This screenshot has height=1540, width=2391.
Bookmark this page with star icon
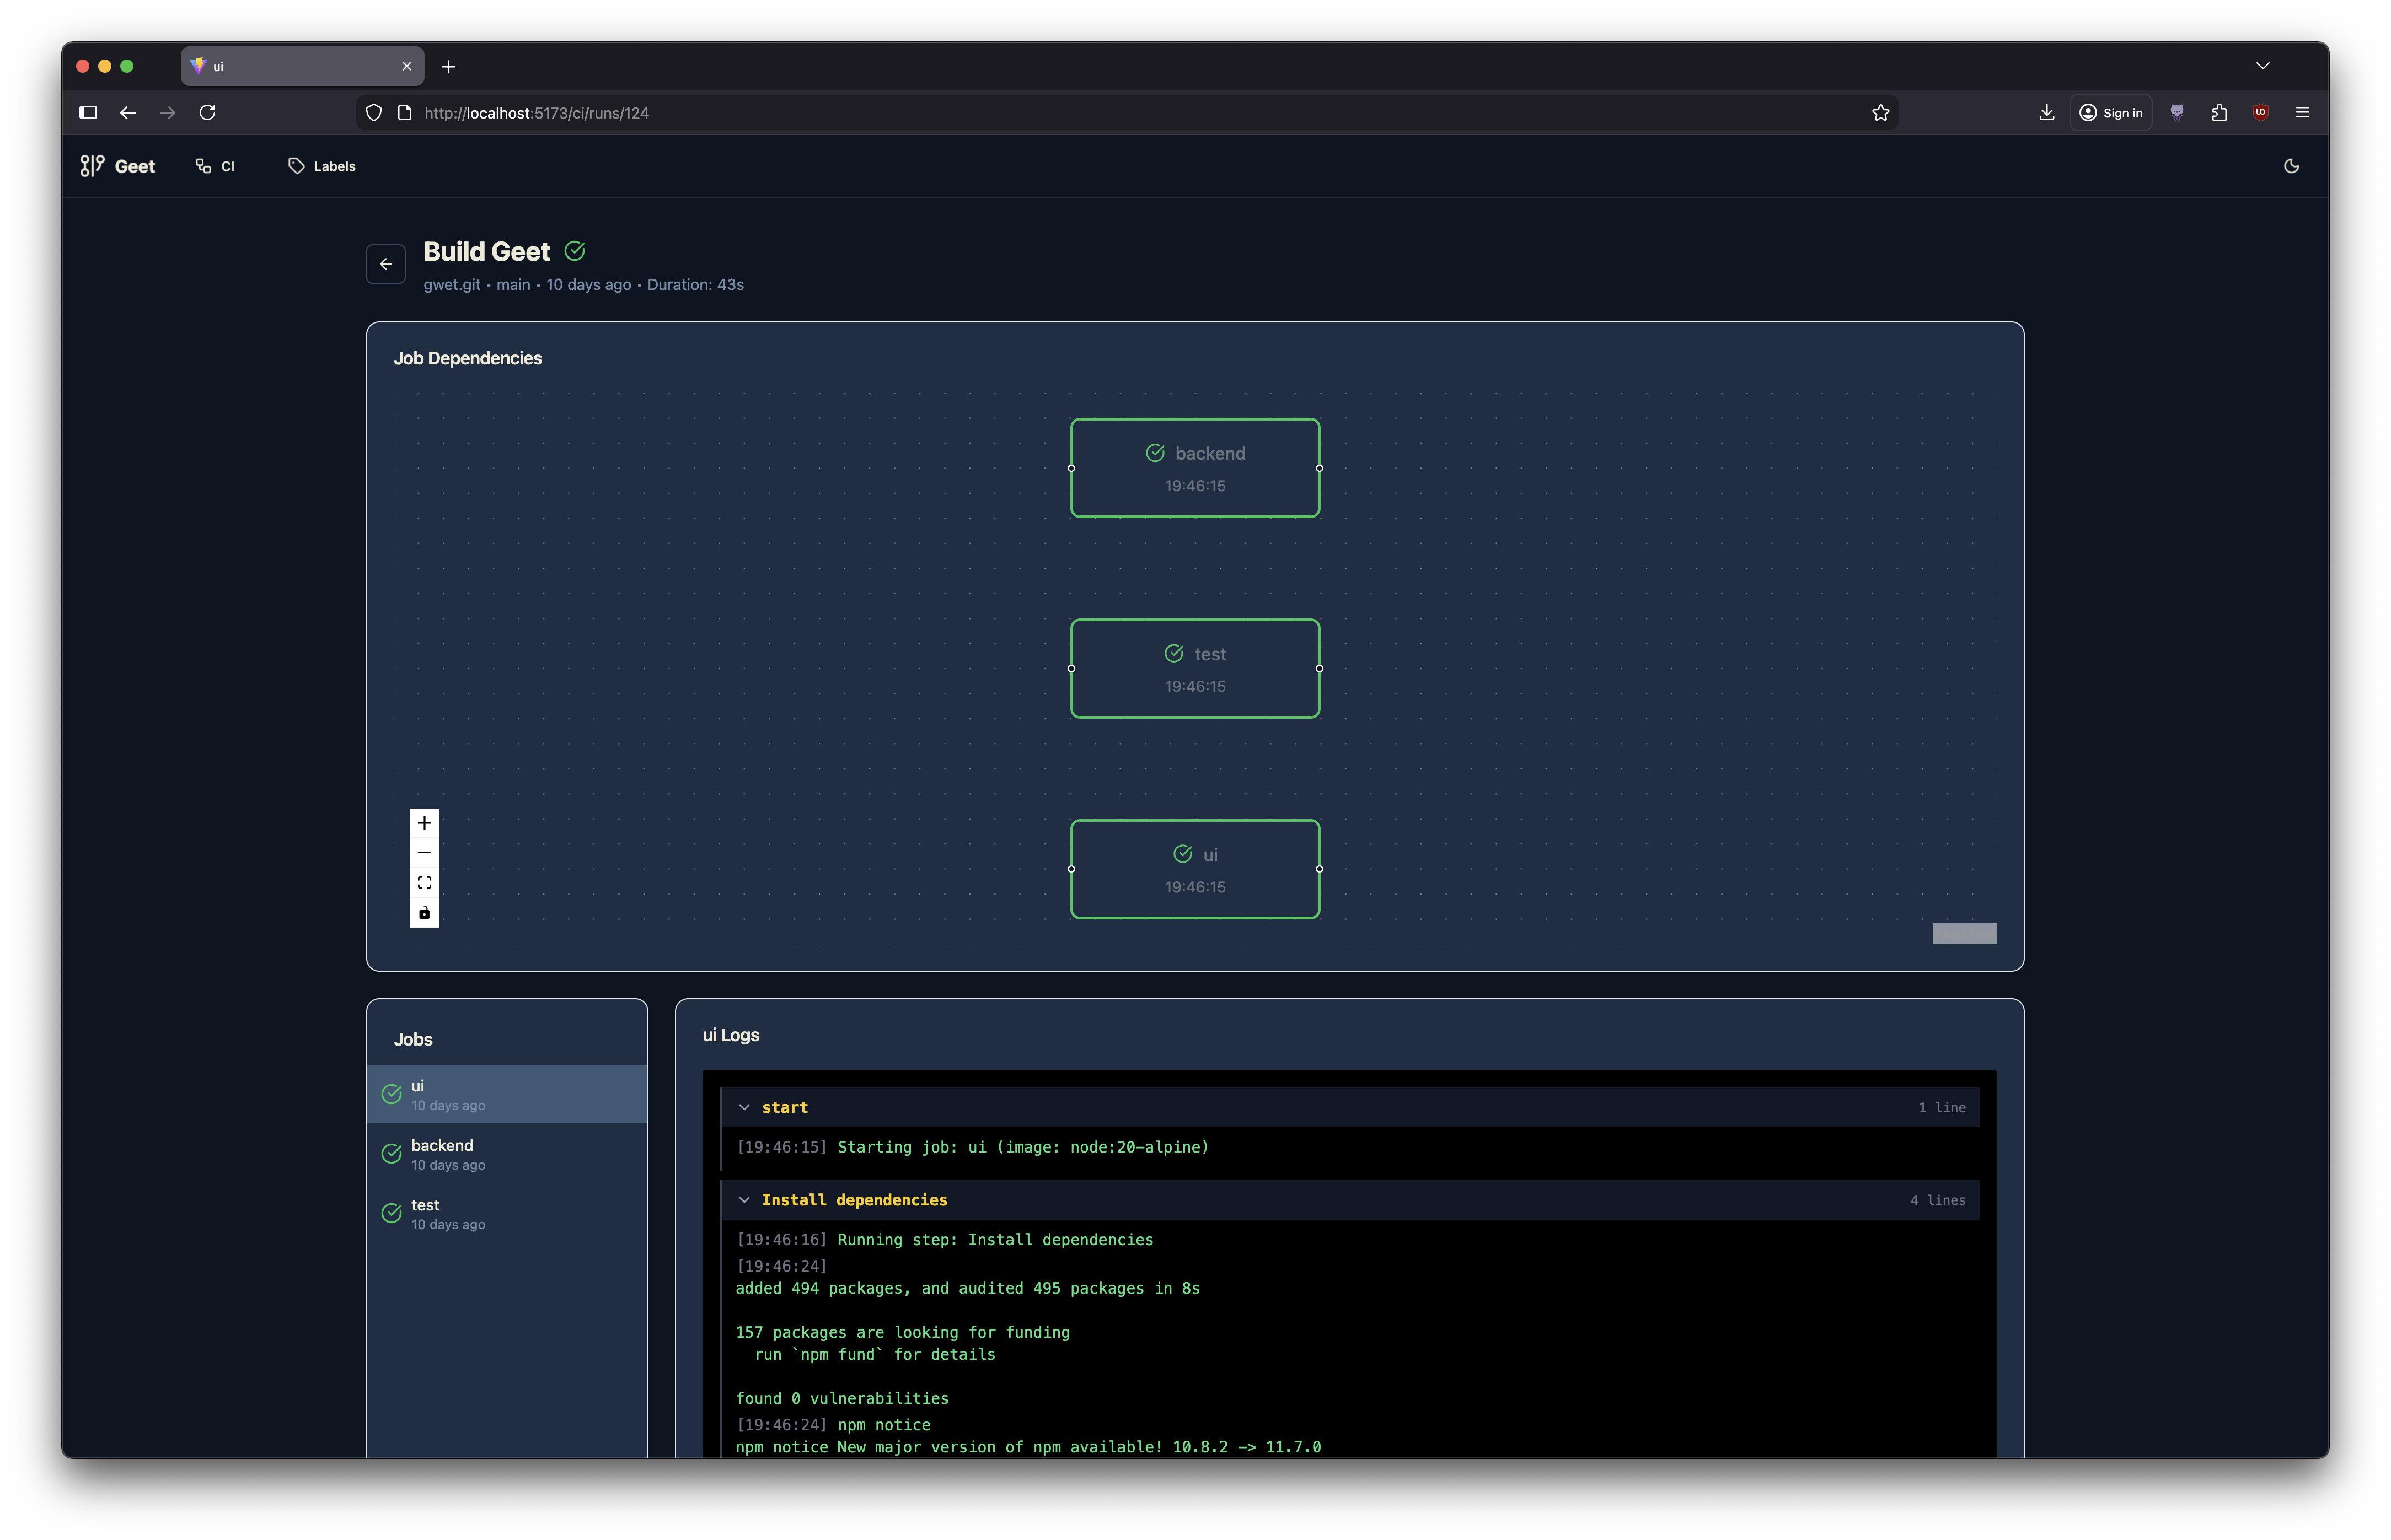coord(1881,113)
